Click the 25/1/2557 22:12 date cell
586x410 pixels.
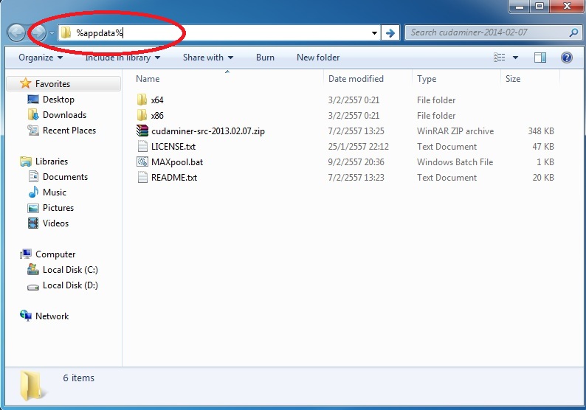point(358,146)
